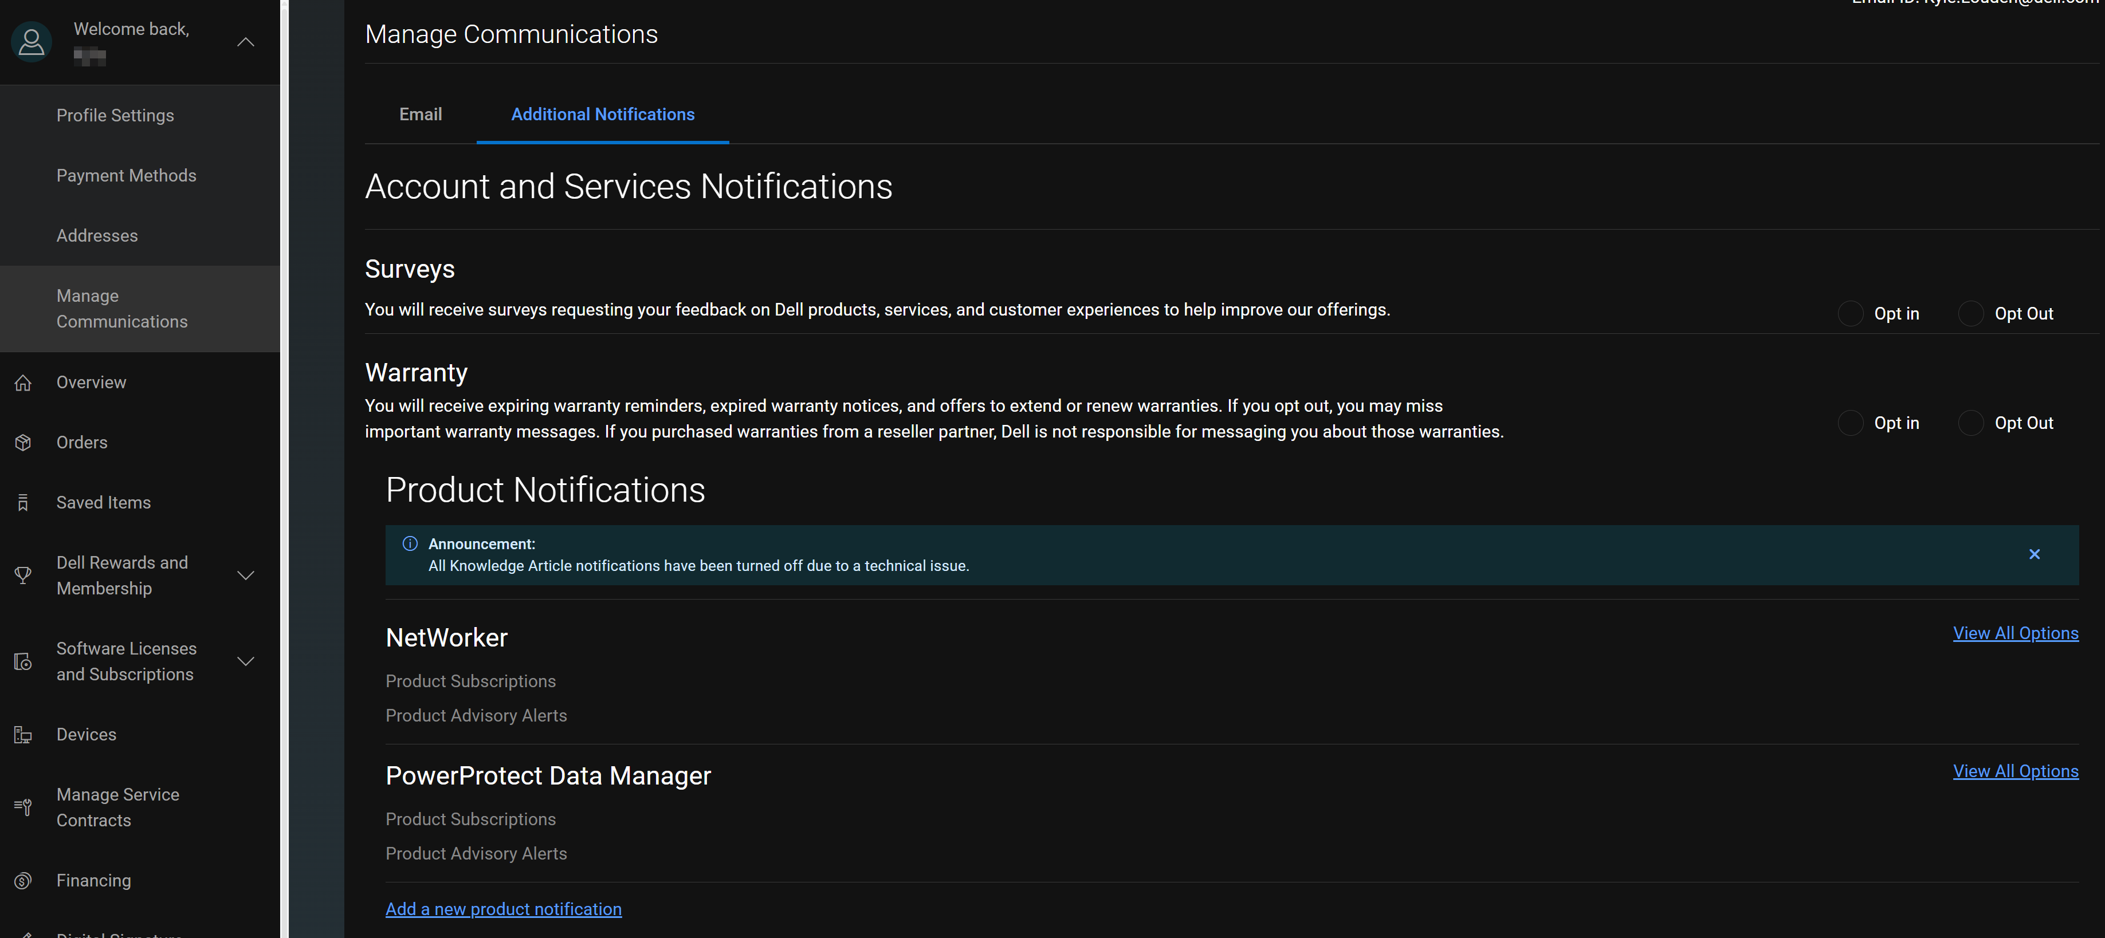Screen dimensions: 2105x938
Task: Dismiss the Knowledge Article announcement banner
Action: click(x=2034, y=554)
